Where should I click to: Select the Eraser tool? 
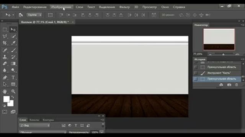(5, 64)
